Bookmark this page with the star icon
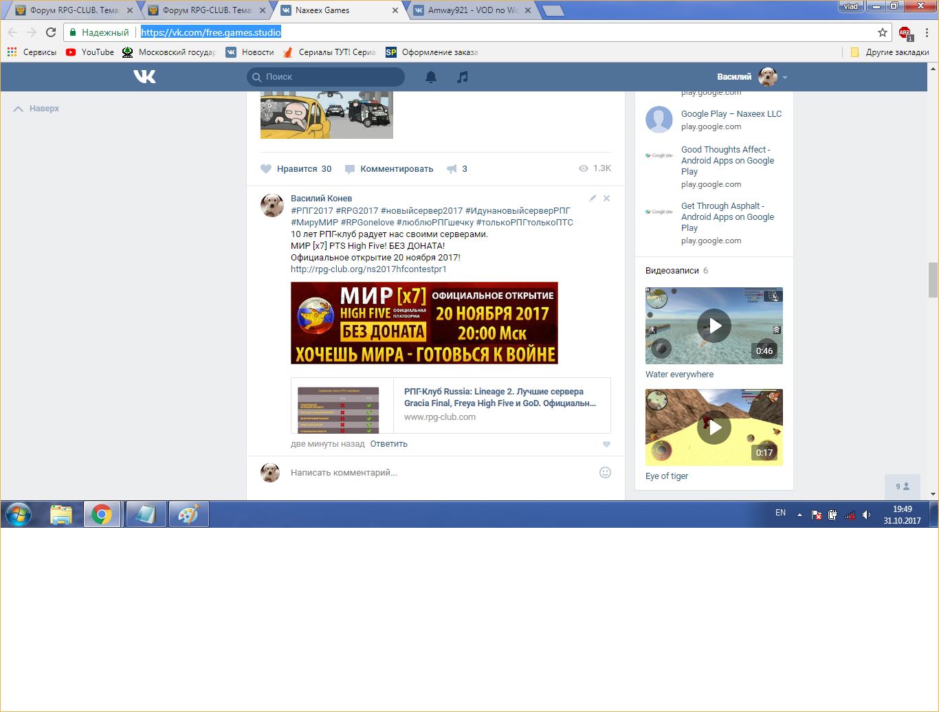The width and height of the screenshot is (939, 712). pos(883,32)
